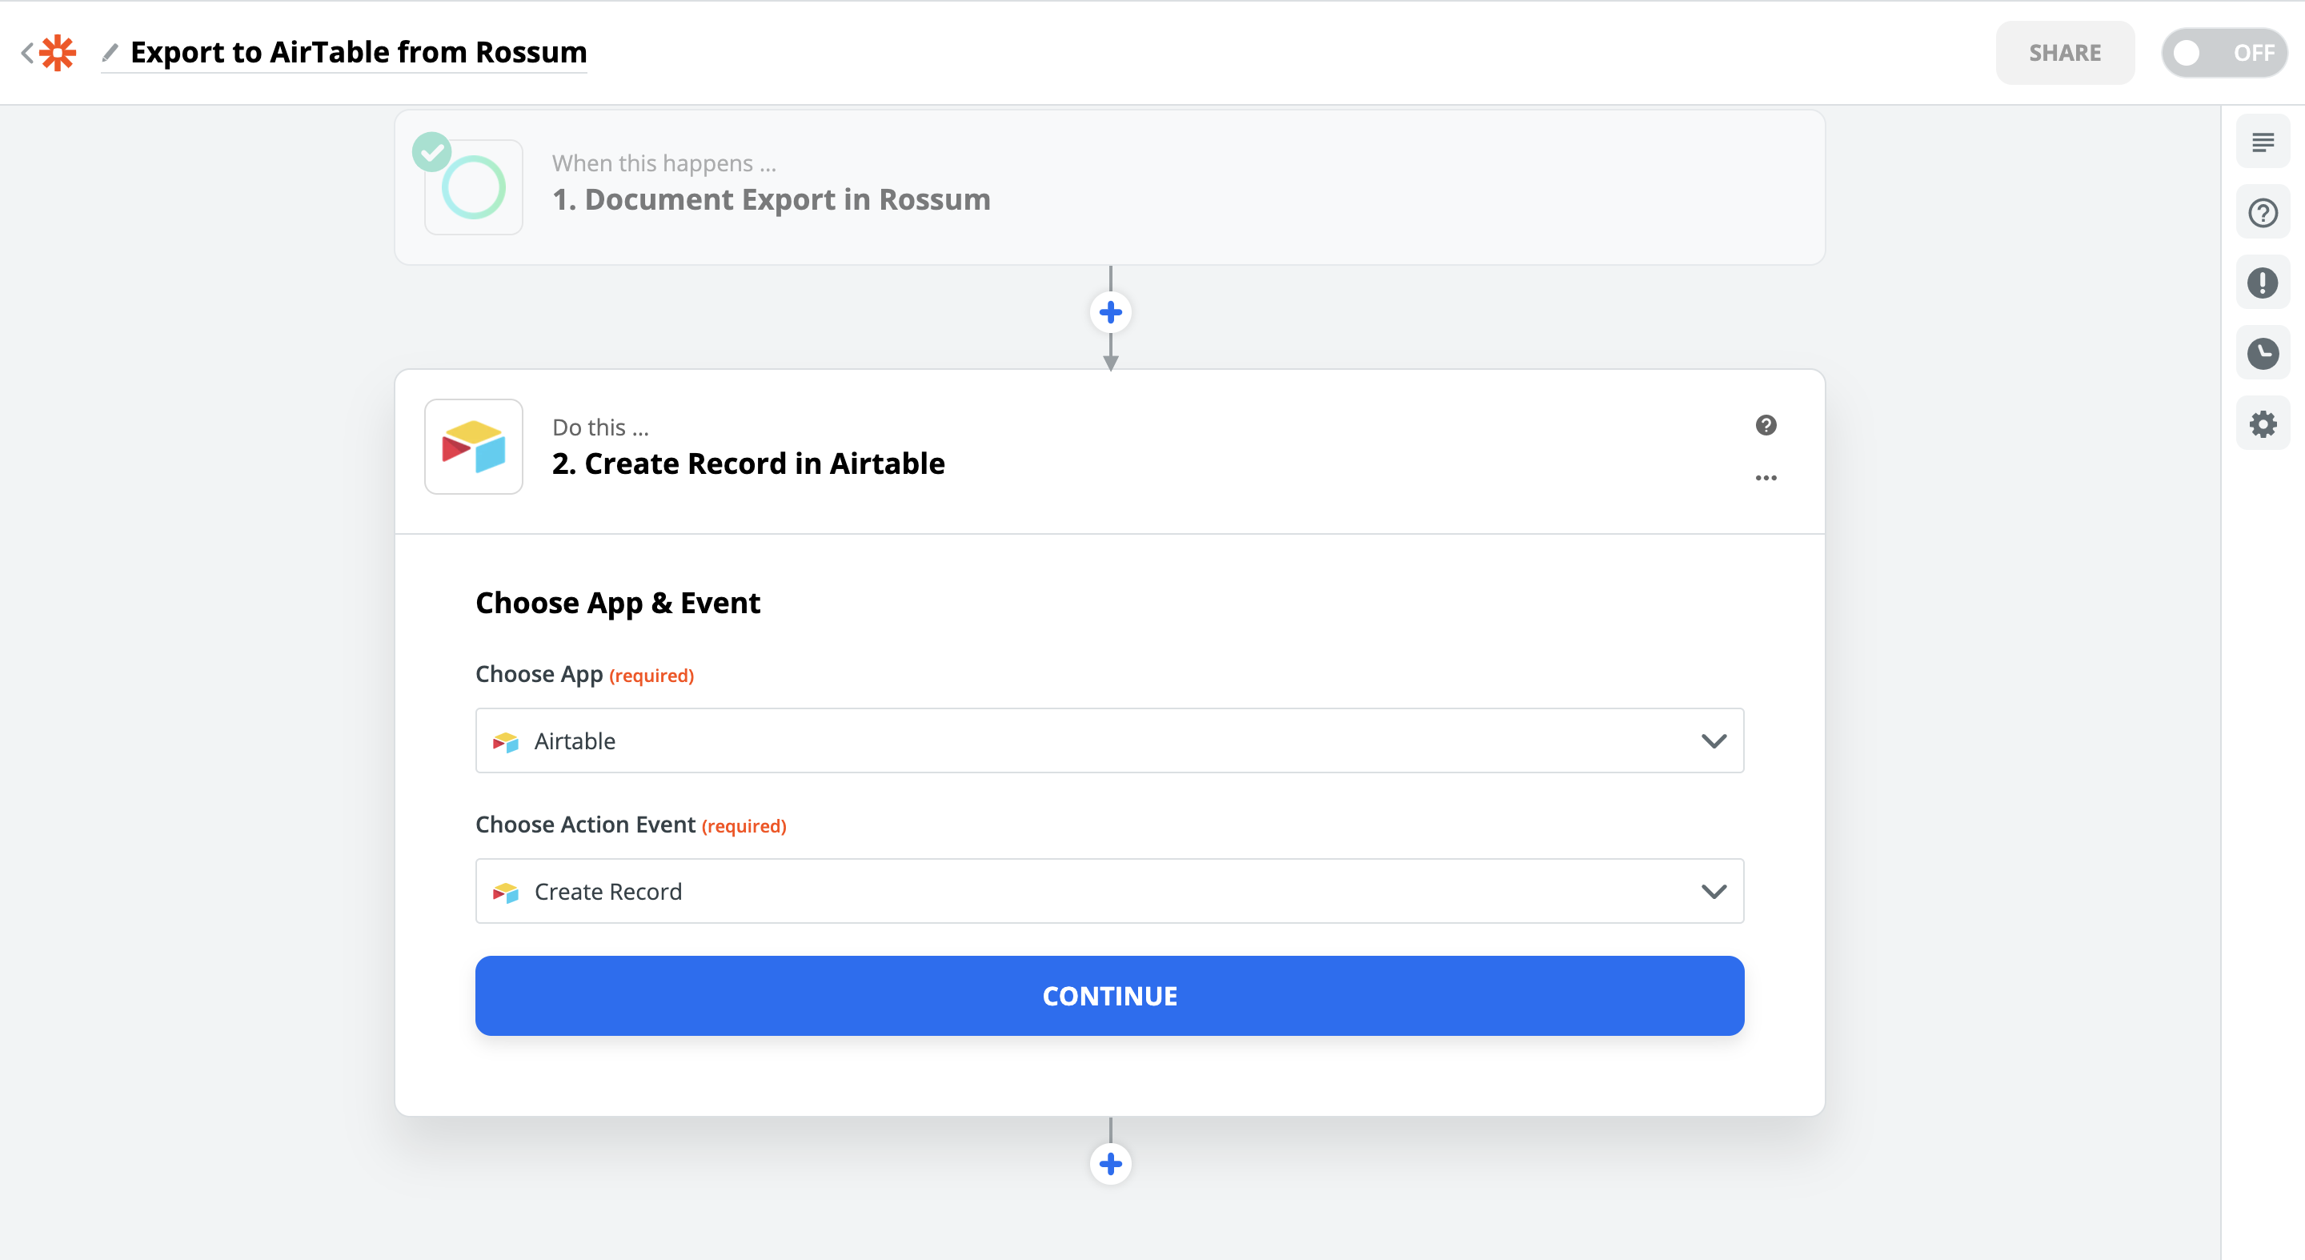This screenshot has width=2305, height=1260.
Task: Add a step after Airtable action
Action: pos(1110,1163)
